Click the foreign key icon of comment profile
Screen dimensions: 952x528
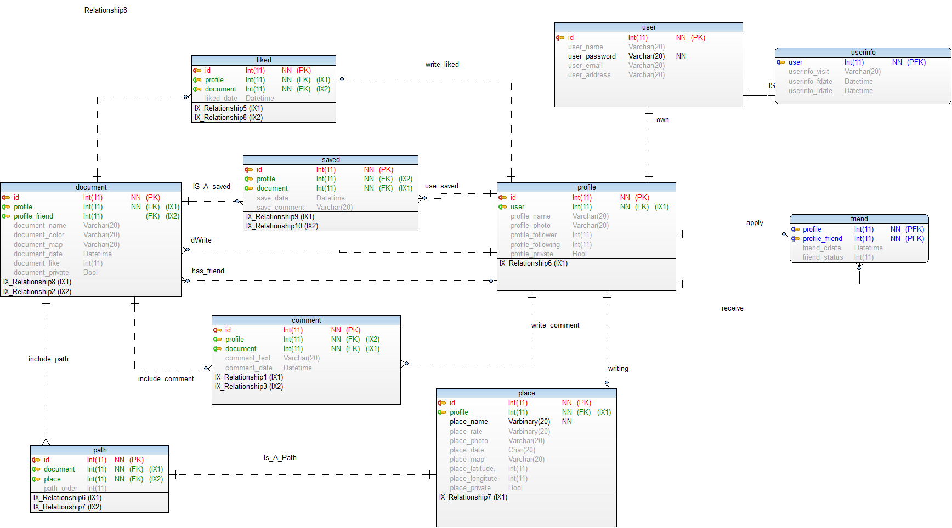pos(218,340)
